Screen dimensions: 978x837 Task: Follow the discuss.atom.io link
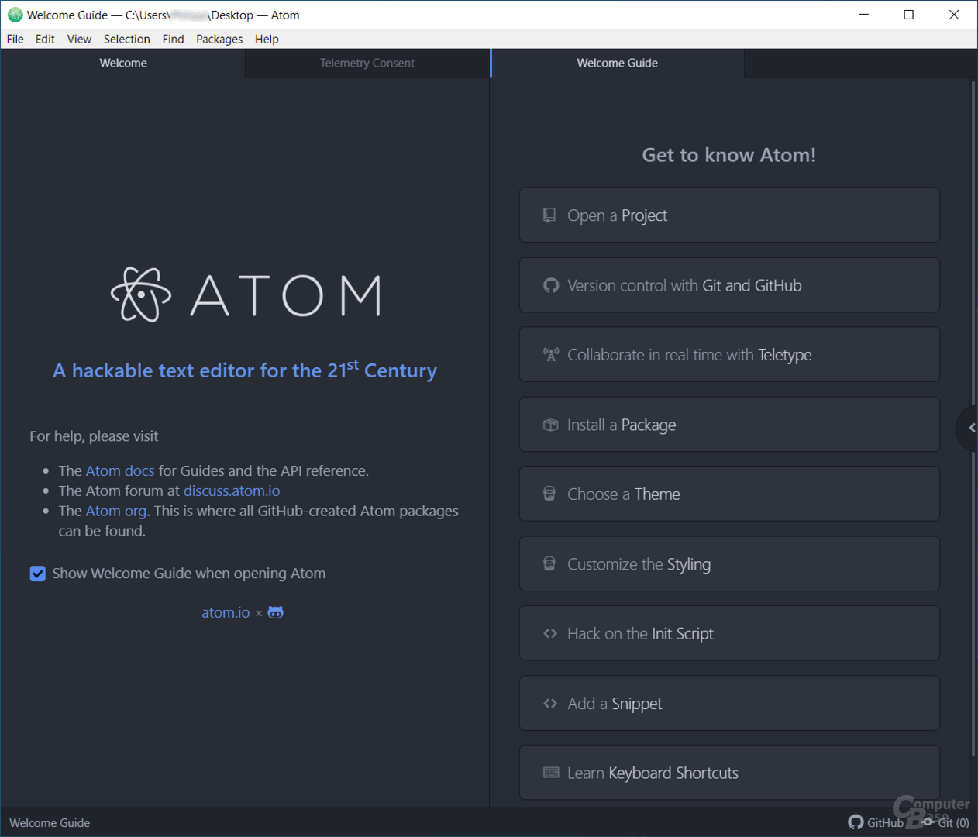[231, 491]
